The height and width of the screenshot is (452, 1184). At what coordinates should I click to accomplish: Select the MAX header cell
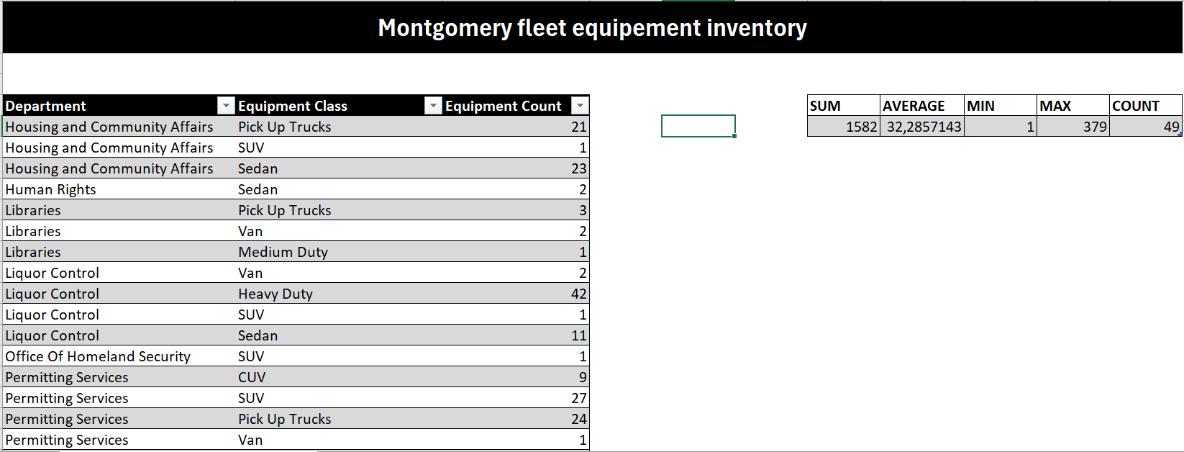click(1073, 106)
